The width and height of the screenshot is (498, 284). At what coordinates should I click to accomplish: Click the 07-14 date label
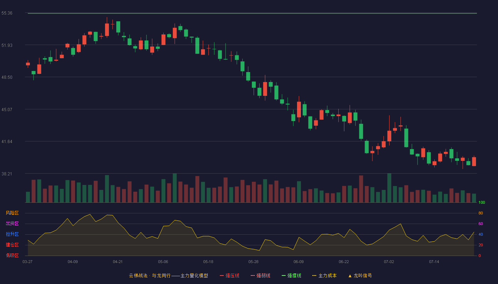point(434,262)
